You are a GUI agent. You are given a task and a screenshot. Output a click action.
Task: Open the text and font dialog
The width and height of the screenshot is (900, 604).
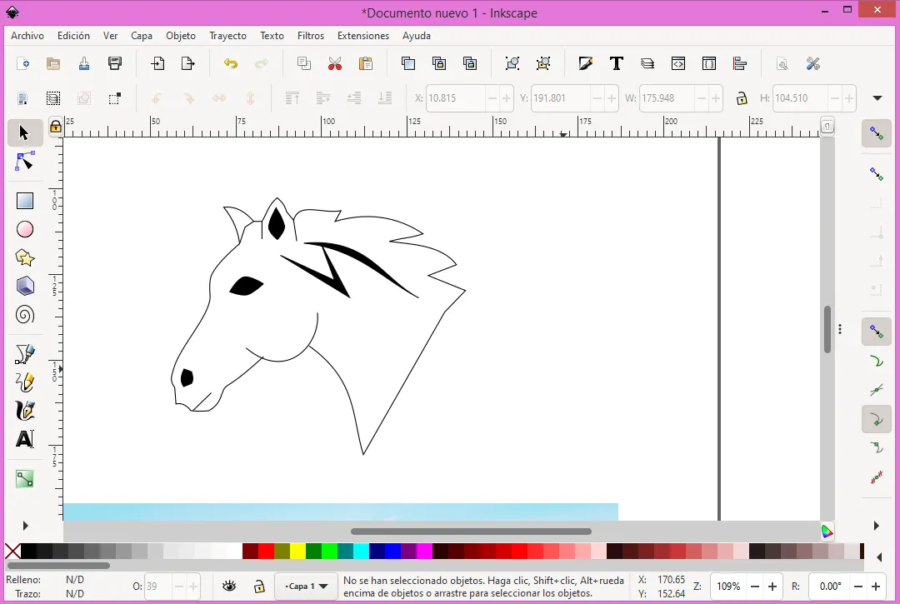tap(617, 64)
